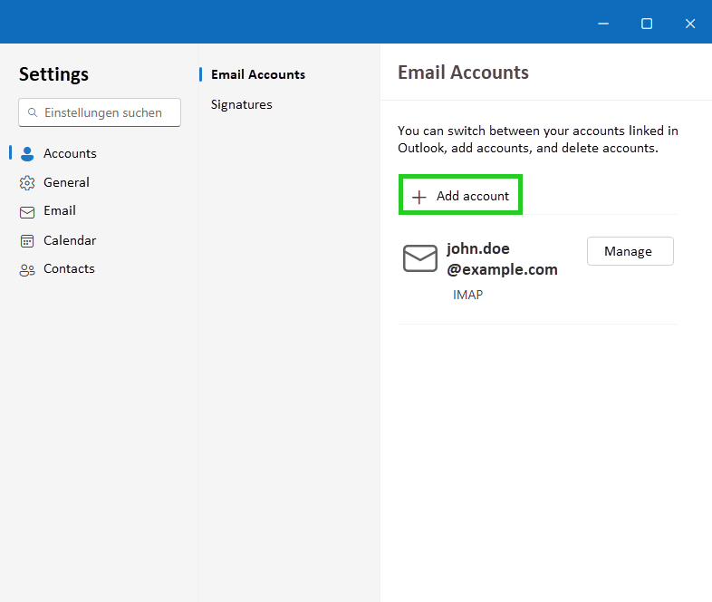Click the Contacts people icon
The image size is (712, 602).
27,269
